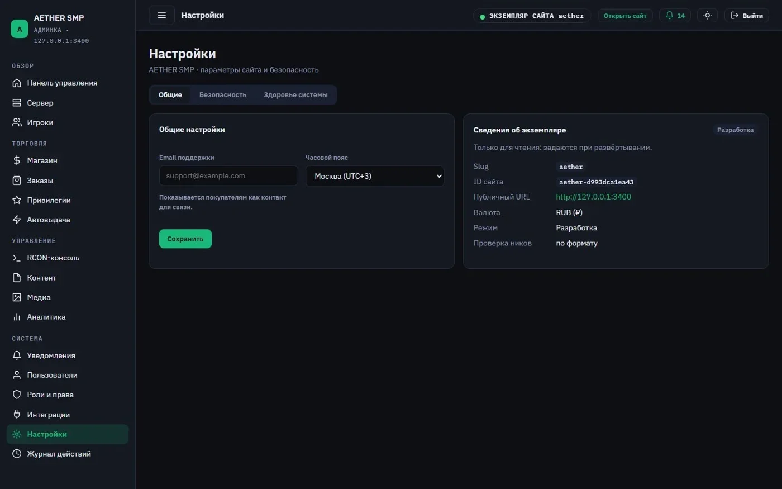Viewport: 782px width, 489px height.
Task: Click the RUB (₽) currency value
Action: point(569,212)
